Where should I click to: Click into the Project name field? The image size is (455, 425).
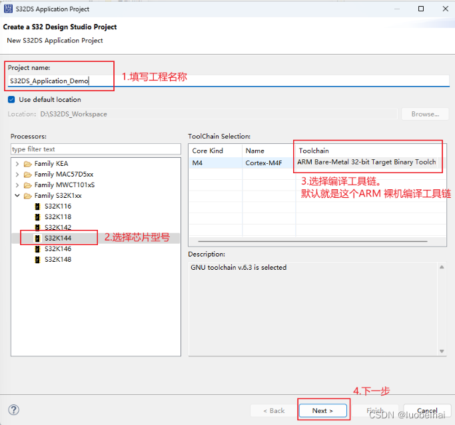[228, 81]
